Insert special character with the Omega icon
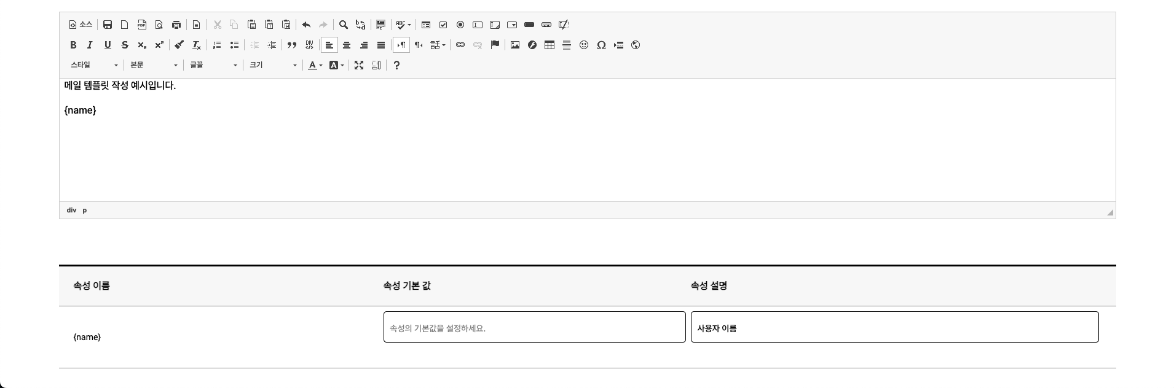1174x388 pixels. (x=601, y=45)
